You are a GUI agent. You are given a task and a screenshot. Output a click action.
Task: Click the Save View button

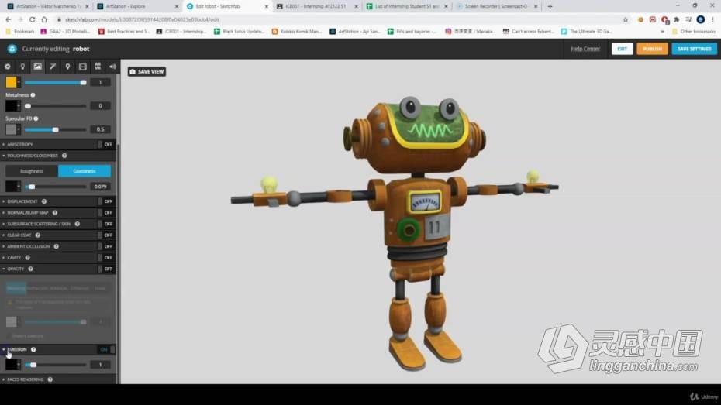[147, 72]
